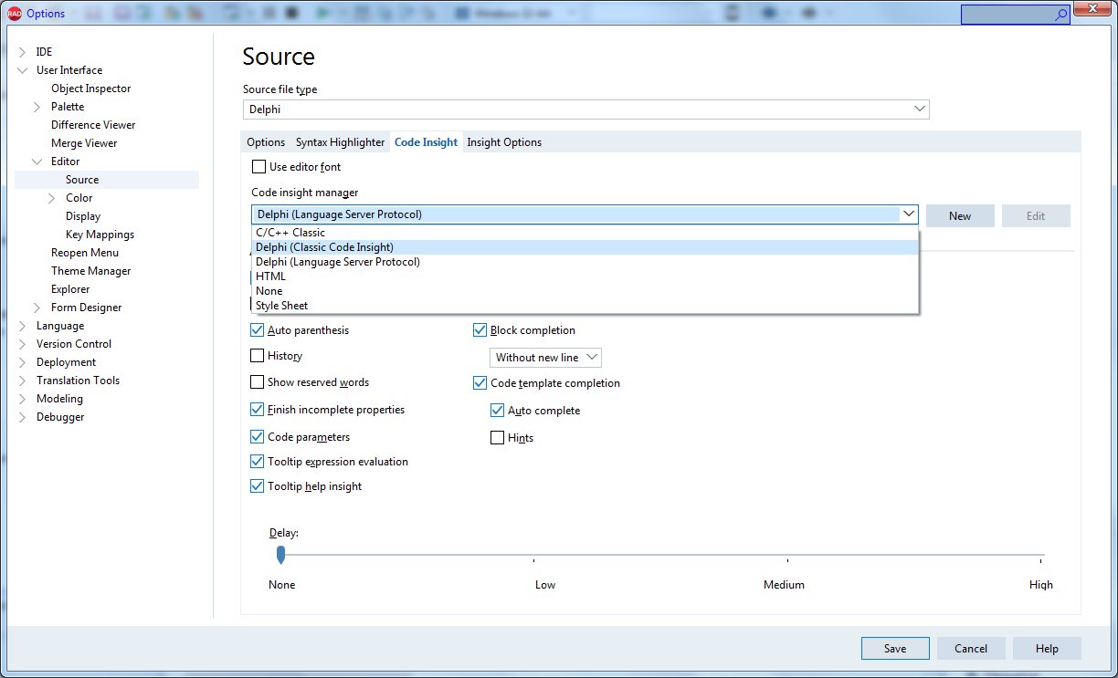The image size is (1118, 678).
Task: Collapse the User Interface tree node
Action: (23, 70)
